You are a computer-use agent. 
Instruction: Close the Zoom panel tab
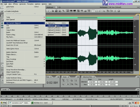[68, 77]
